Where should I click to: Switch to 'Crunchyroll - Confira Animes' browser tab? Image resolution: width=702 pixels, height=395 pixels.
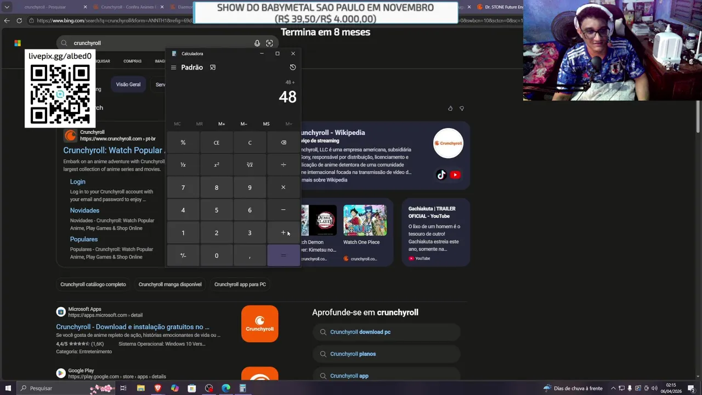pos(129,7)
